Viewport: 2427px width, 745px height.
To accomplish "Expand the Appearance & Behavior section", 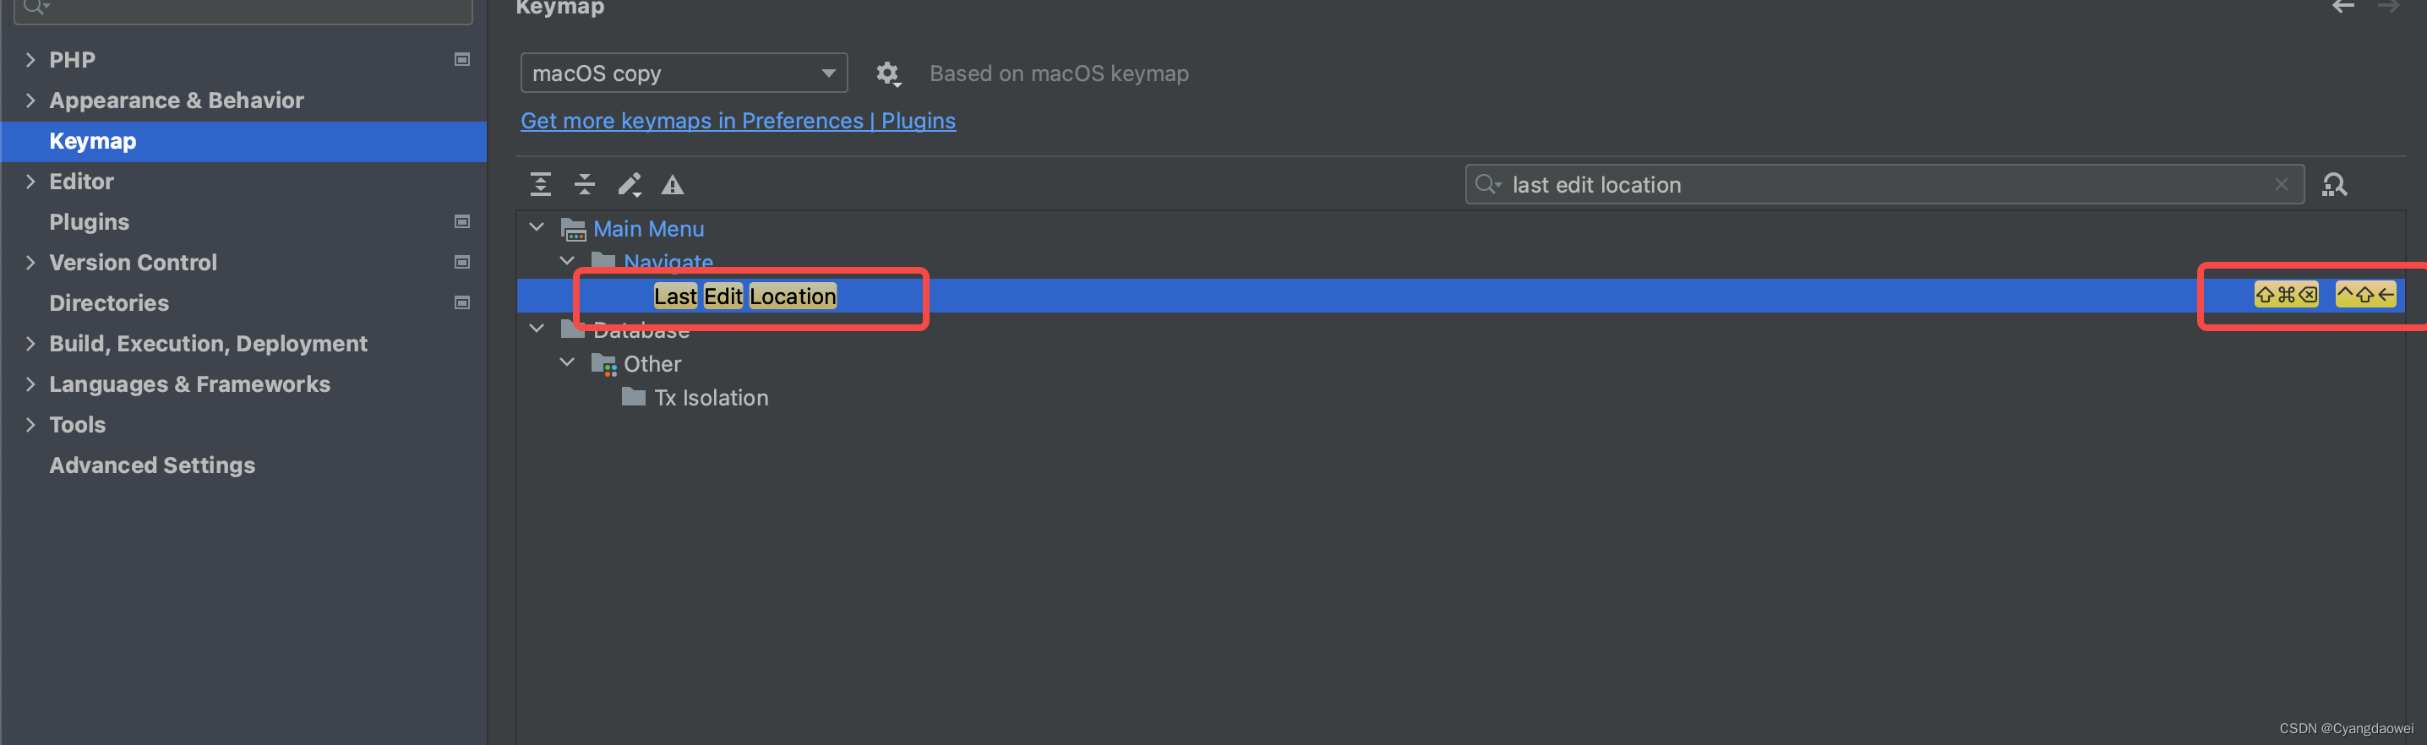I will tap(30, 100).
